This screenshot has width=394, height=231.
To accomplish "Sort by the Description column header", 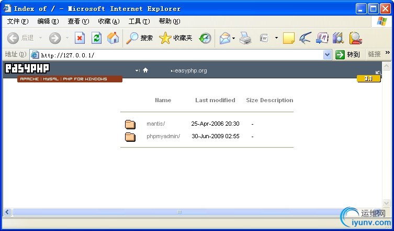I will 277,100.
